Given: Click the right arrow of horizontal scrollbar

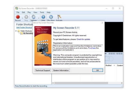Looking at the screenshot, I should click(x=122, y=83).
